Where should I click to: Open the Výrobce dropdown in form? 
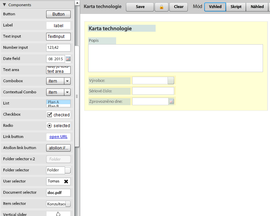point(171,80)
